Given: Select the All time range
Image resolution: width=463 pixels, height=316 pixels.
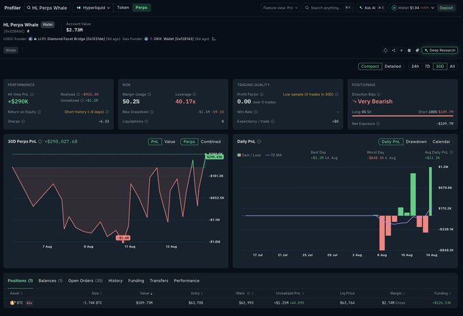Looking at the screenshot, I should (x=452, y=67).
